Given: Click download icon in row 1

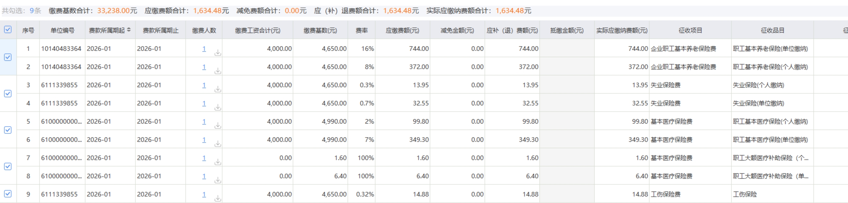Looking at the screenshot, I should tap(218, 53).
